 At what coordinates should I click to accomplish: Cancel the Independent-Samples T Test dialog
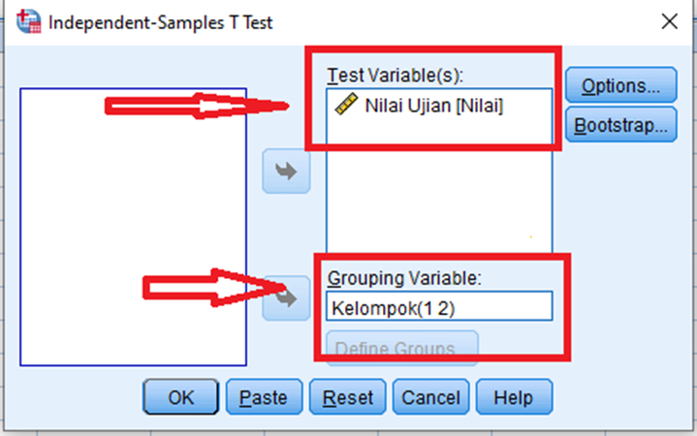(x=430, y=397)
